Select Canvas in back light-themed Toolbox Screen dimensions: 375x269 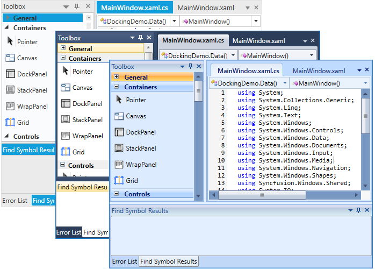pyautogui.click(x=27, y=58)
